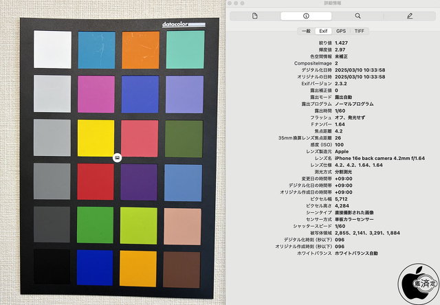440x305 pixels.
Task: Click the ISO sensitivity value 100
Action: [339, 144]
